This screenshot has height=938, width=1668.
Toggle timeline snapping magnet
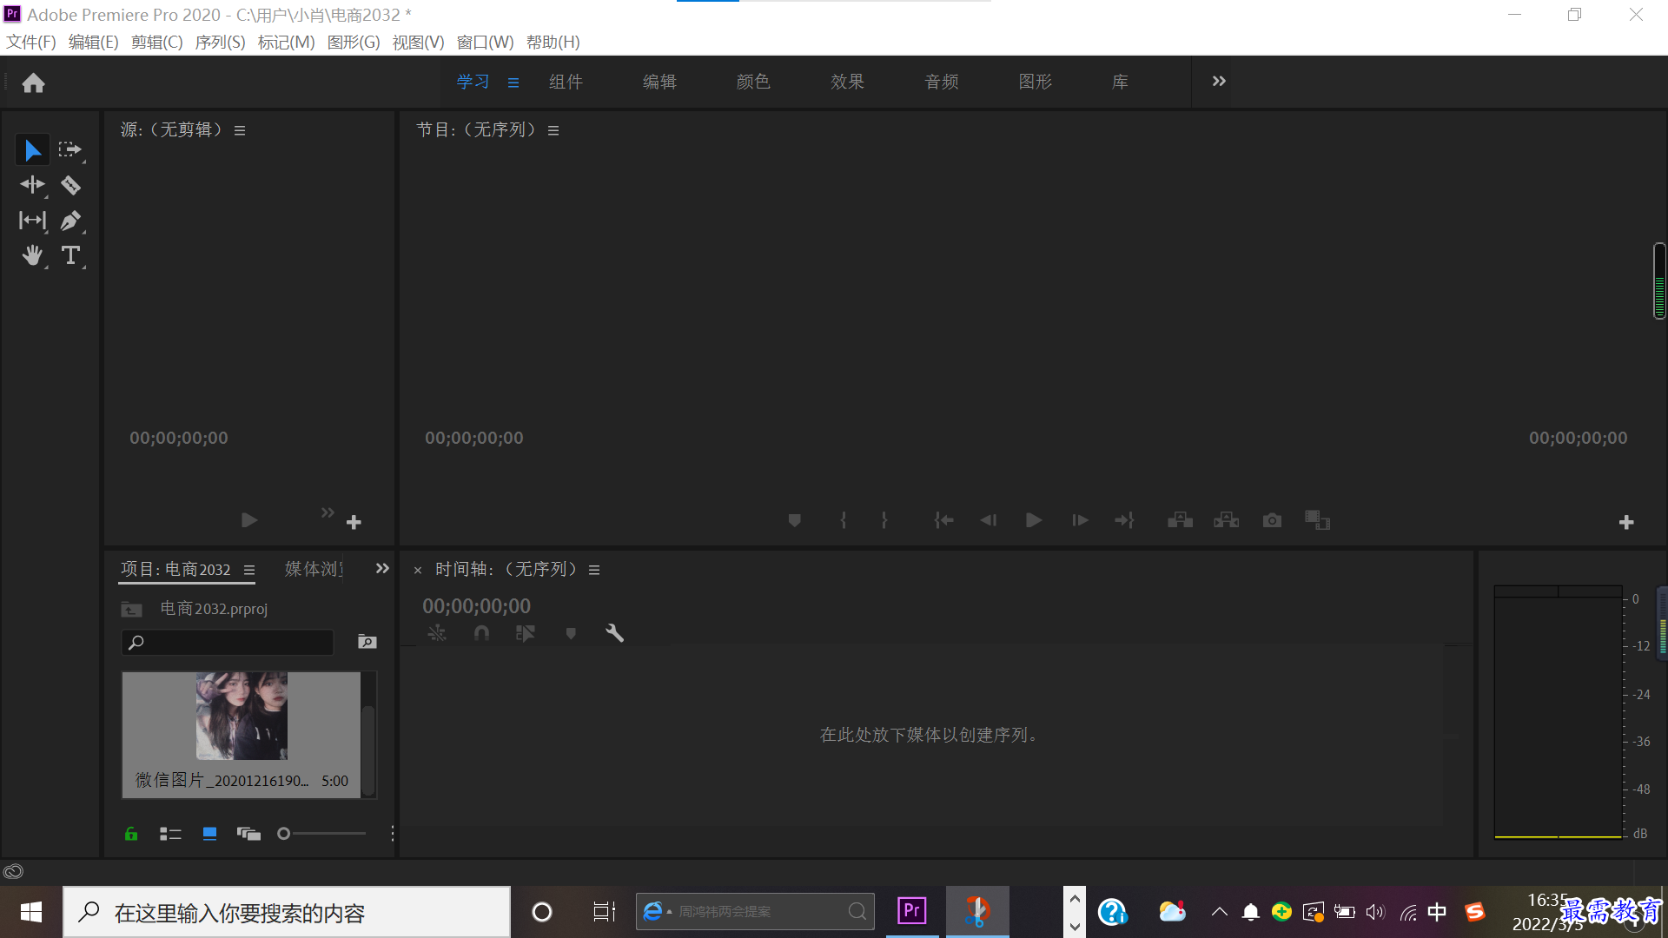coord(481,633)
